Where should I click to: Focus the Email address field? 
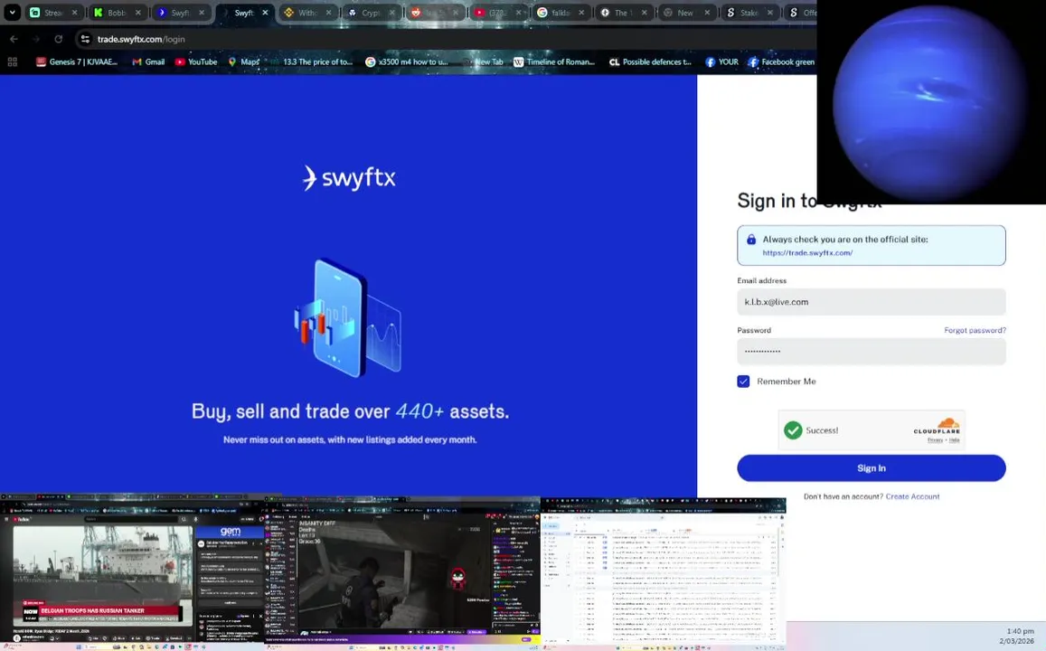pyautogui.click(x=872, y=302)
